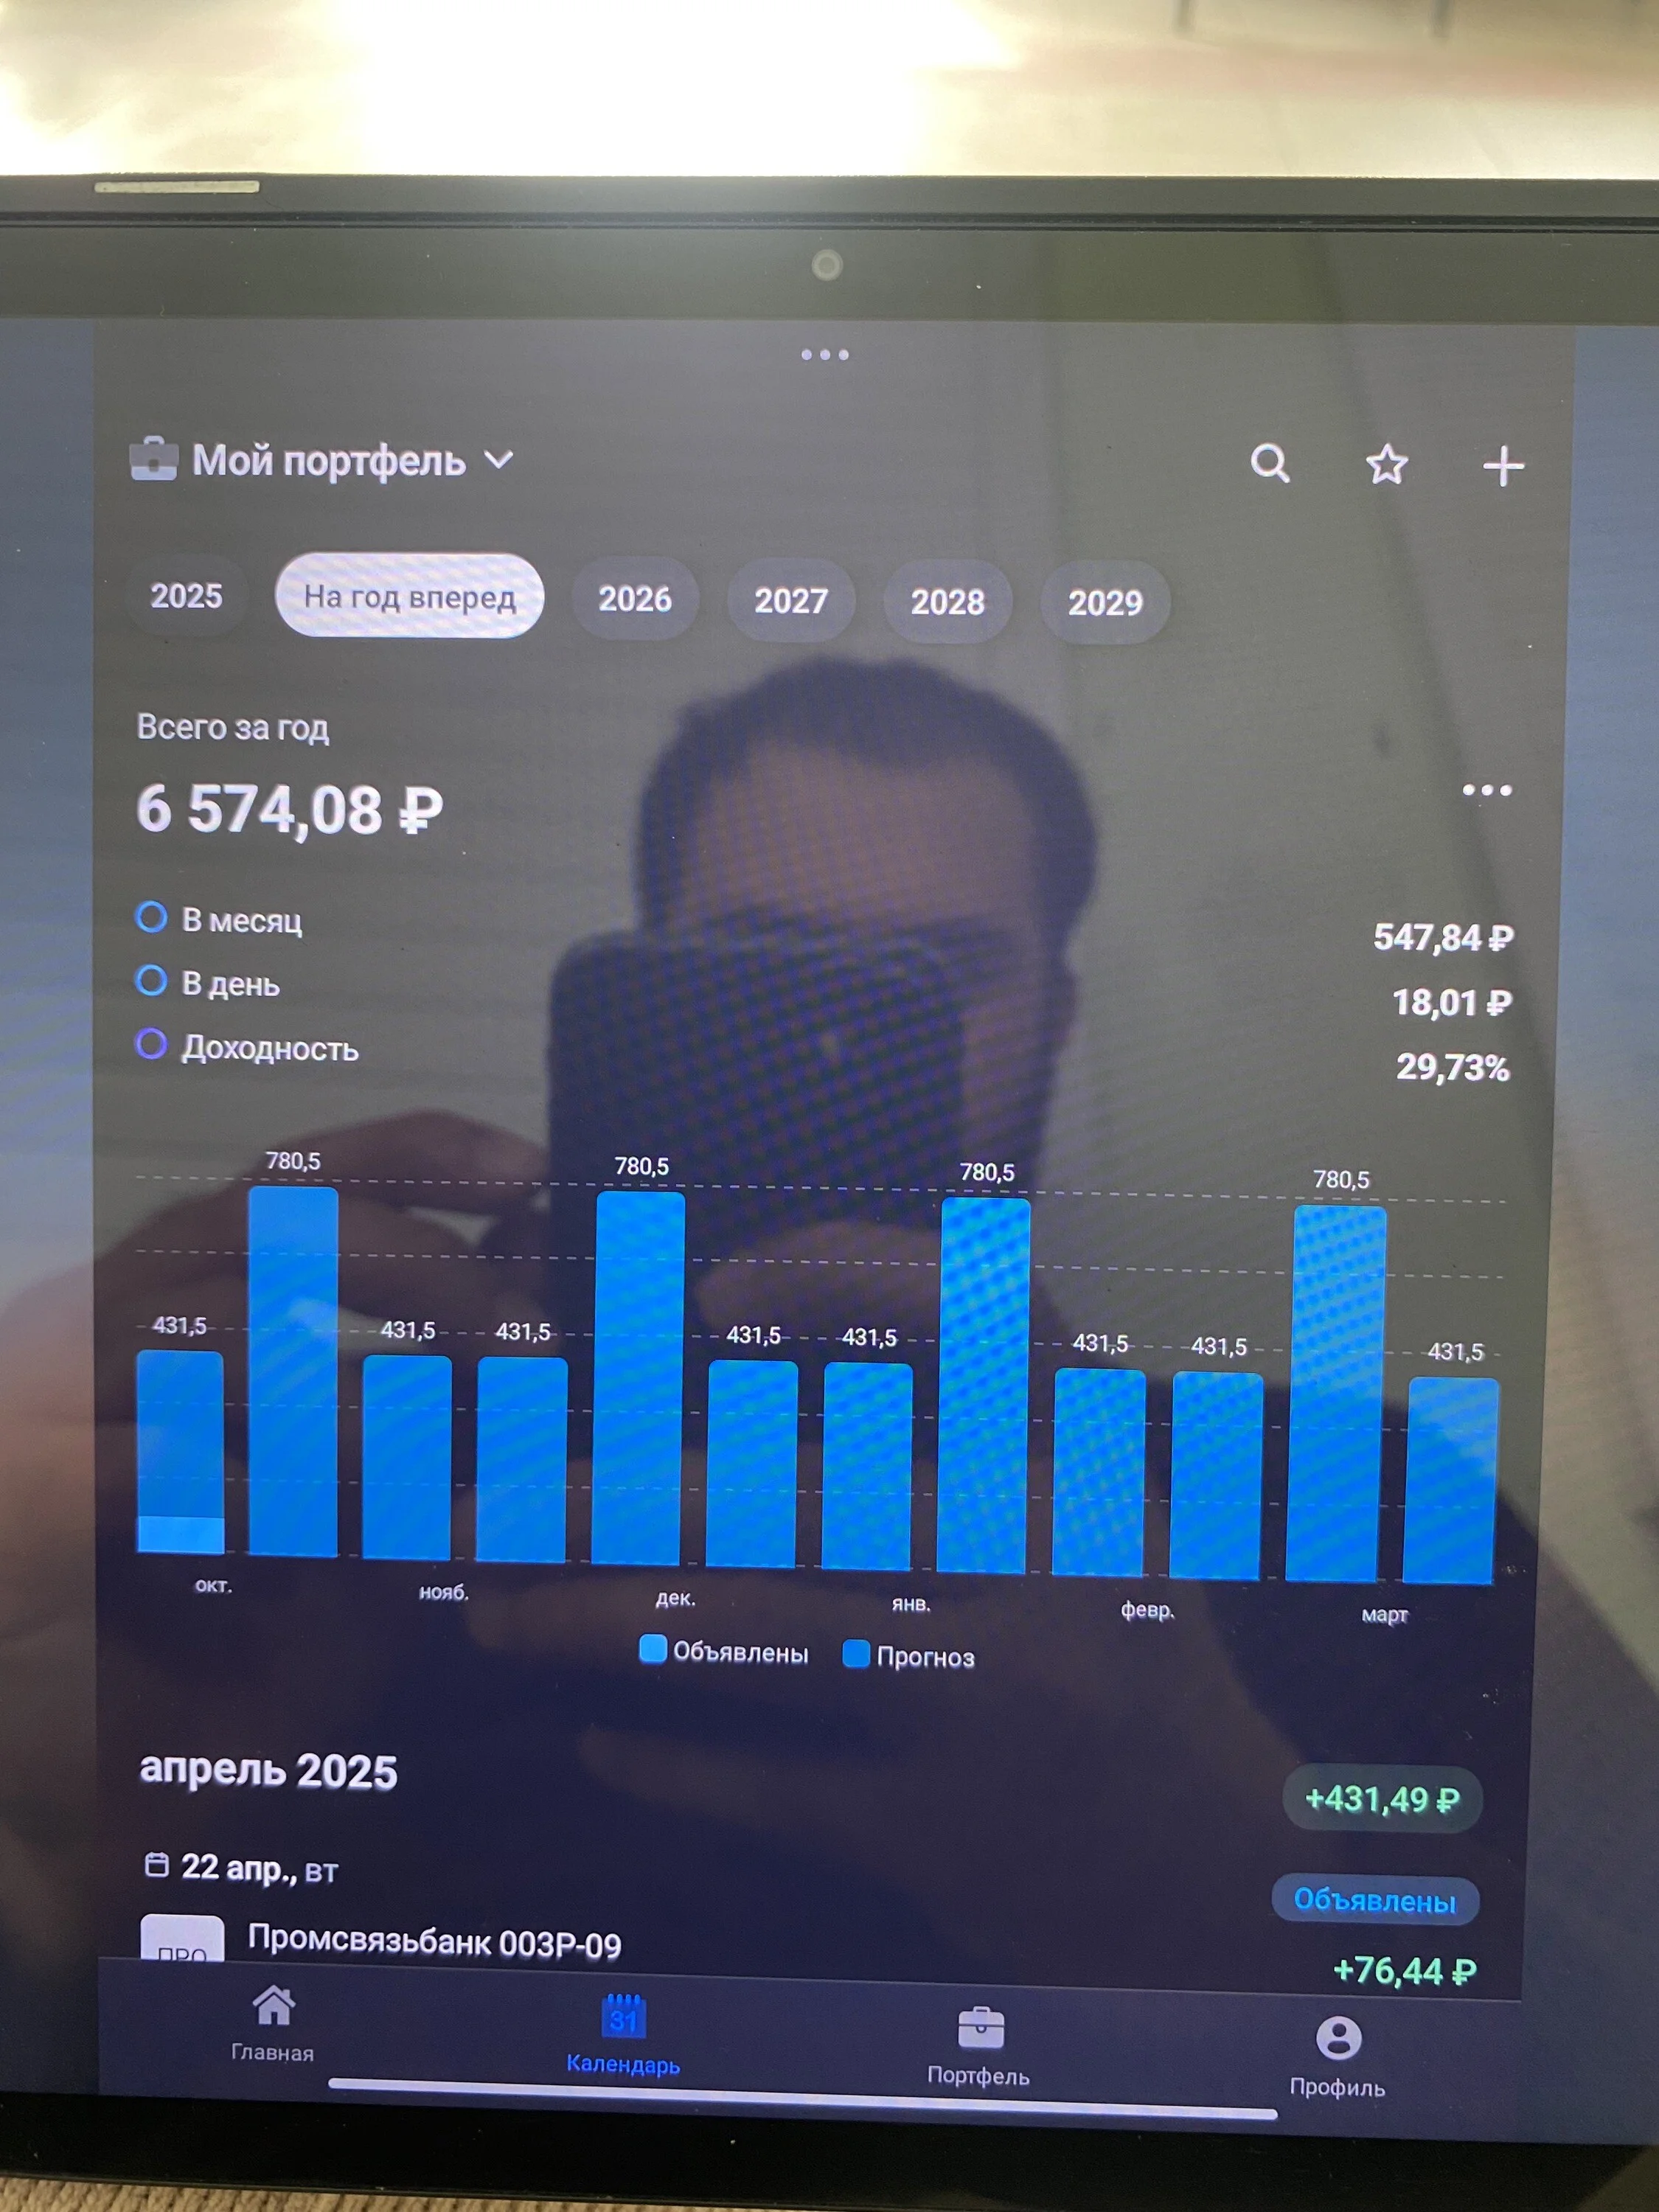Add a new item with the plus icon
The height and width of the screenshot is (2212, 1659).
pyautogui.click(x=1503, y=467)
